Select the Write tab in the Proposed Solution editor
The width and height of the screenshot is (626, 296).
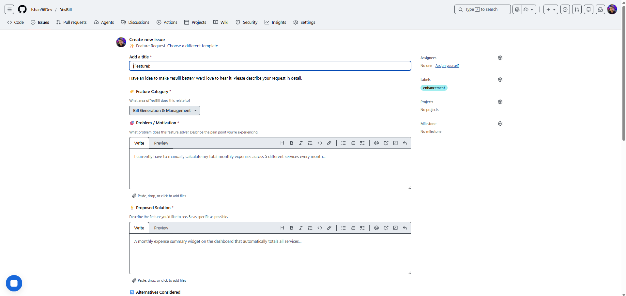(139, 228)
